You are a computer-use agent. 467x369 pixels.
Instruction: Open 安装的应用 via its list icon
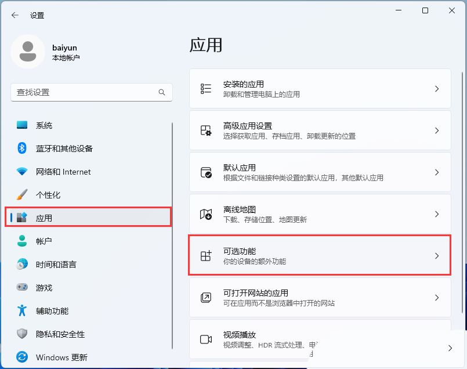tap(206, 88)
